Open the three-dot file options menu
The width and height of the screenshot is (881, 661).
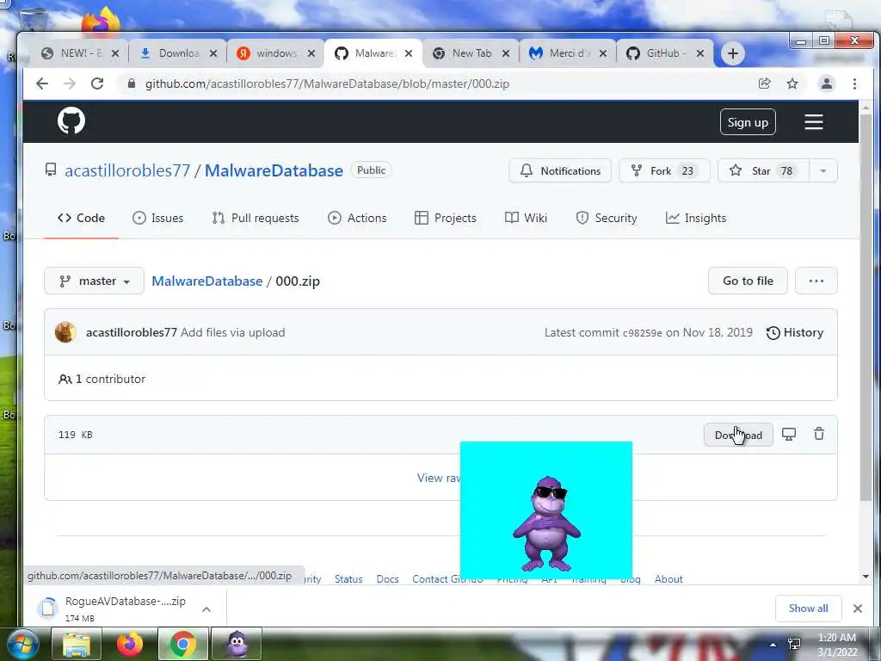point(816,281)
